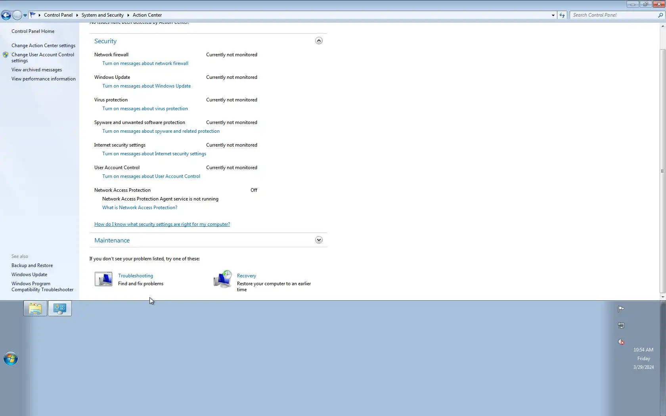The width and height of the screenshot is (666, 416).
Task: Open How do I know what security settings link
Action: [162, 224]
